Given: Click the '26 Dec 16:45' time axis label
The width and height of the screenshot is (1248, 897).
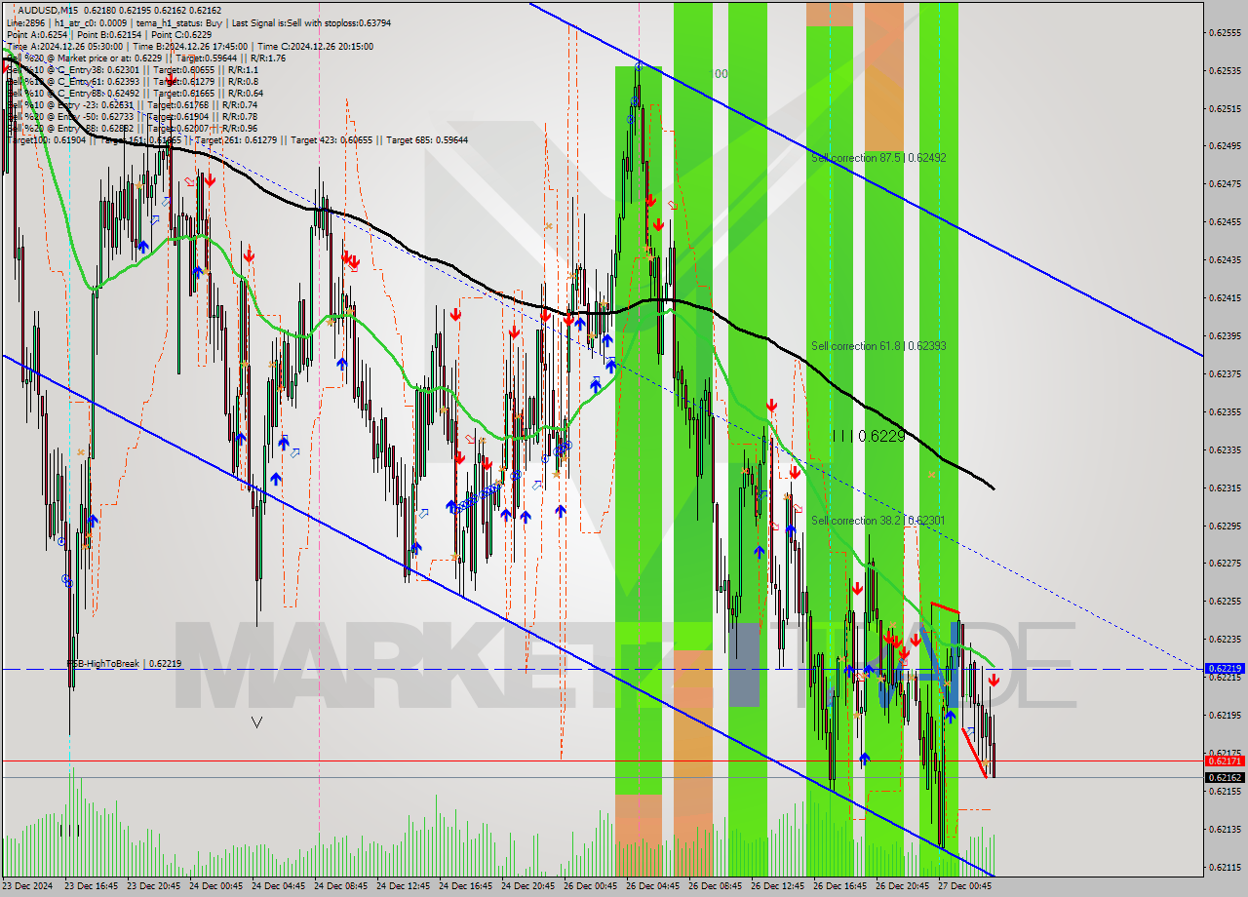Looking at the screenshot, I should (x=840, y=886).
